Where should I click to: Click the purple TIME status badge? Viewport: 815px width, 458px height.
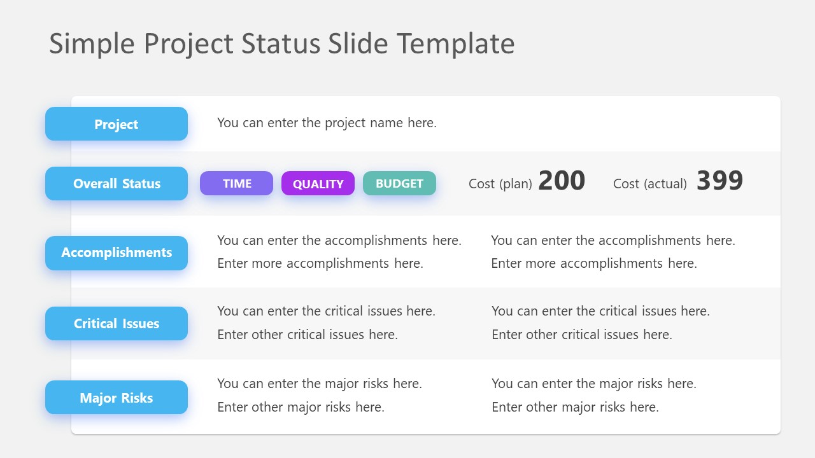coord(237,183)
